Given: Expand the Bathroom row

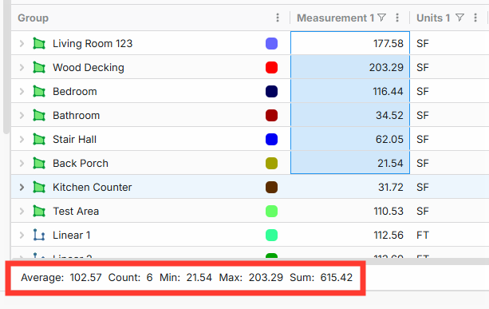Looking at the screenshot, I should pos(22,116).
